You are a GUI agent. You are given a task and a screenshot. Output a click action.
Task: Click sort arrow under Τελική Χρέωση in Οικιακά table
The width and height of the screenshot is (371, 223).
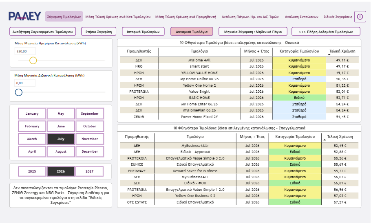[329, 55]
